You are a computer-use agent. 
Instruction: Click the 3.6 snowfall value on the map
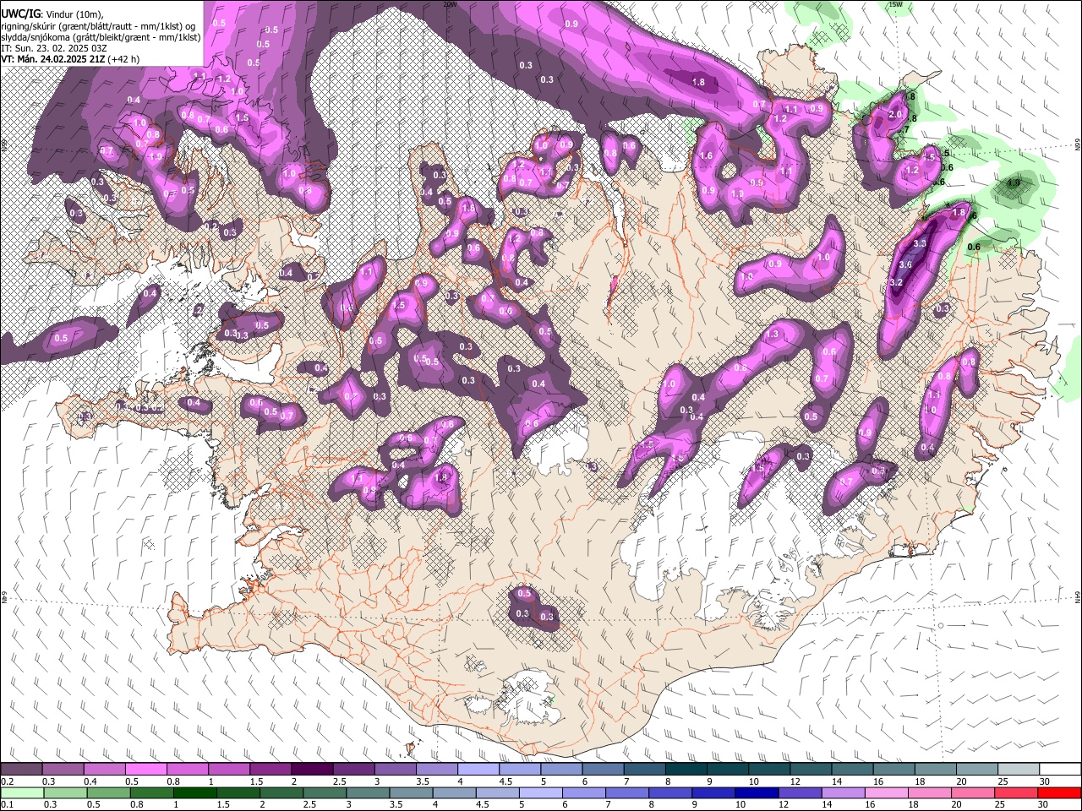point(905,264)
